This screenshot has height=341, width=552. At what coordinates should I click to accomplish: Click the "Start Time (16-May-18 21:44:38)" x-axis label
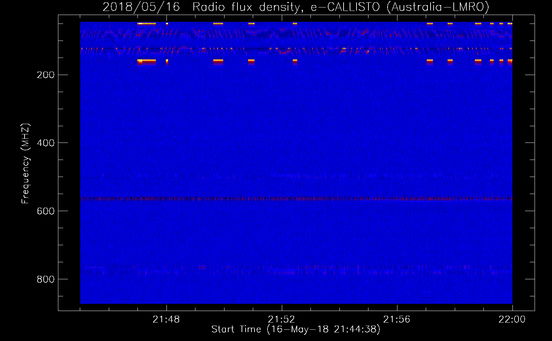296,329
